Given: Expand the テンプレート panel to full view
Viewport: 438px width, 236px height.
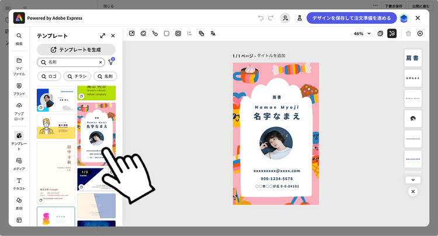Looking at the screenshot, I should click(x=103, y=36).
